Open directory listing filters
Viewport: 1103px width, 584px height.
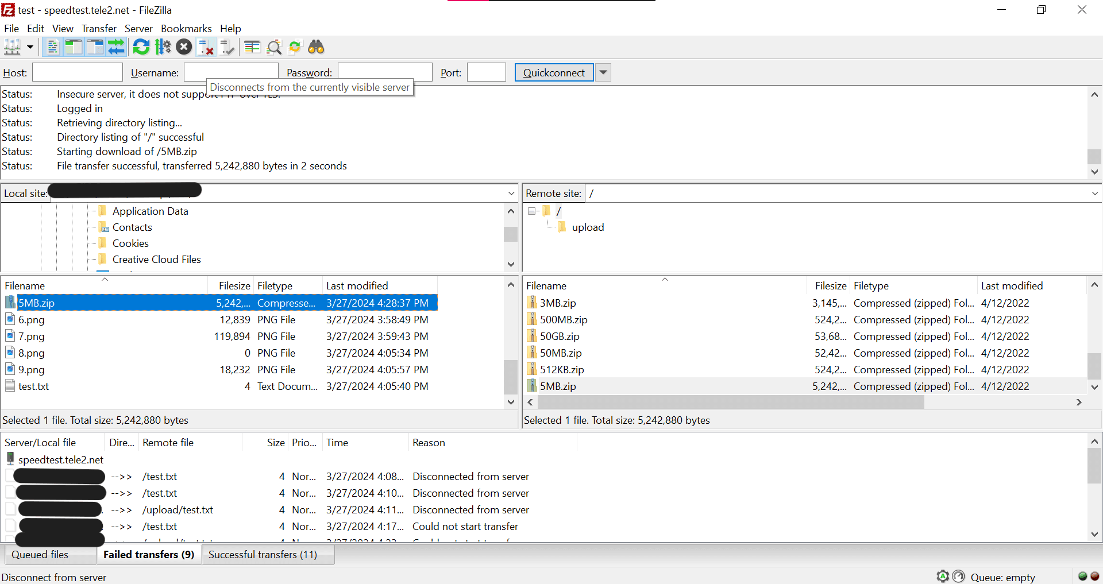[252, 47]
